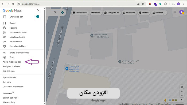This screenshot has height=105, width=187.
Task: Close the Google Maps menu panel
Action: point(38,10)
